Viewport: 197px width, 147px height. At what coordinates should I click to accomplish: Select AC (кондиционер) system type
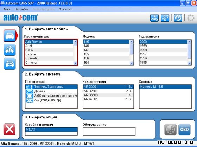(51, 100)
